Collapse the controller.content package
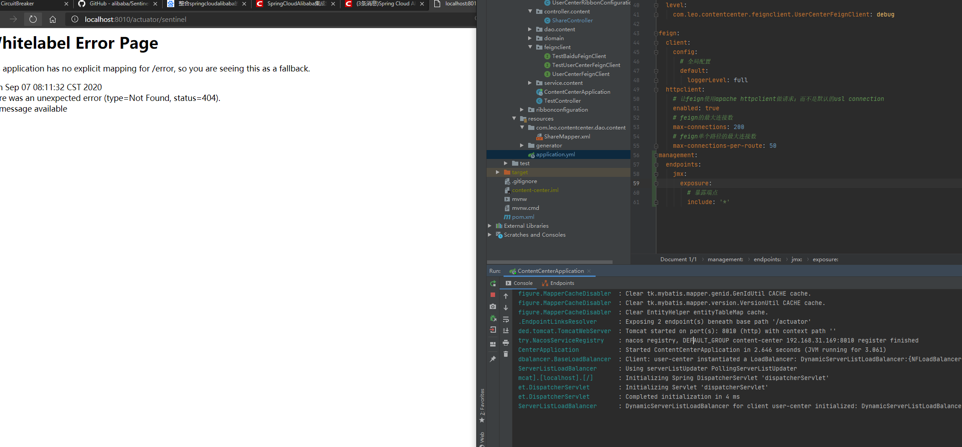962x447 pixels. pyautogui.click(x=530, y=11)
